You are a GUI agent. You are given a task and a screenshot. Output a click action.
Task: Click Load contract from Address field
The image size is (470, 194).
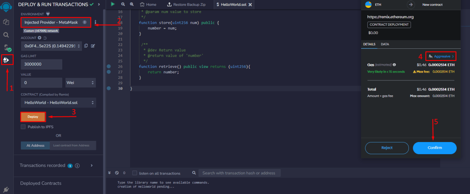pos(73,145)
